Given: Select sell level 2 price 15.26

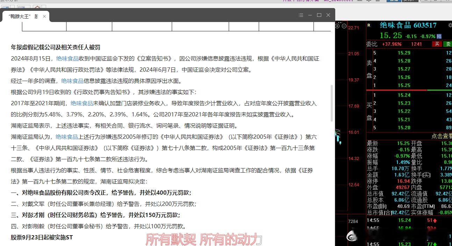Looking at the screenshot, I should point(404,77).
